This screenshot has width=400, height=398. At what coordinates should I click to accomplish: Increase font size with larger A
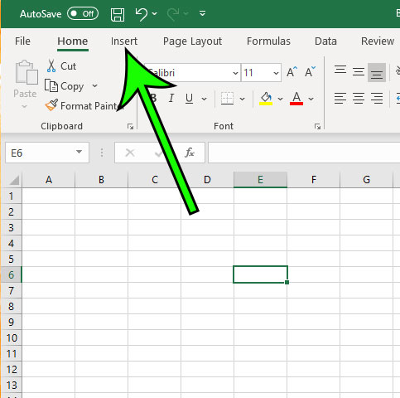click(x=292, y=72)
